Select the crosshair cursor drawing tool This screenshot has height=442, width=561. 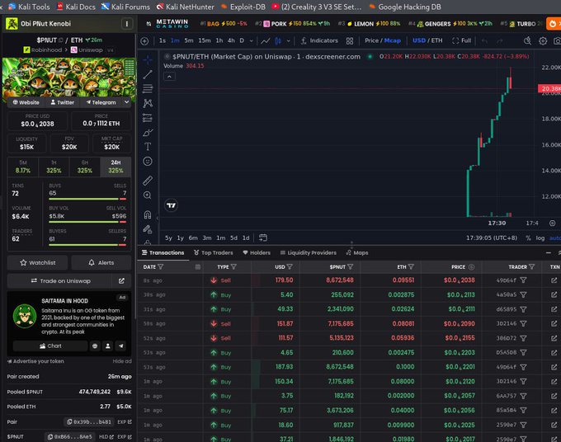(x=148, y=59)
